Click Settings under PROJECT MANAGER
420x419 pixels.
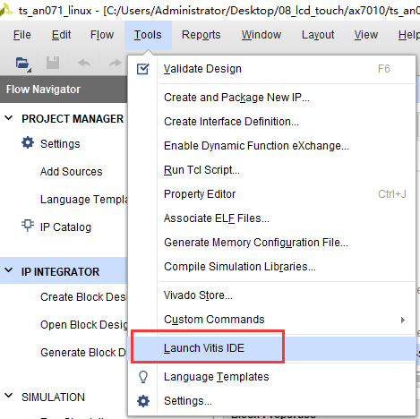coord(60,144)
